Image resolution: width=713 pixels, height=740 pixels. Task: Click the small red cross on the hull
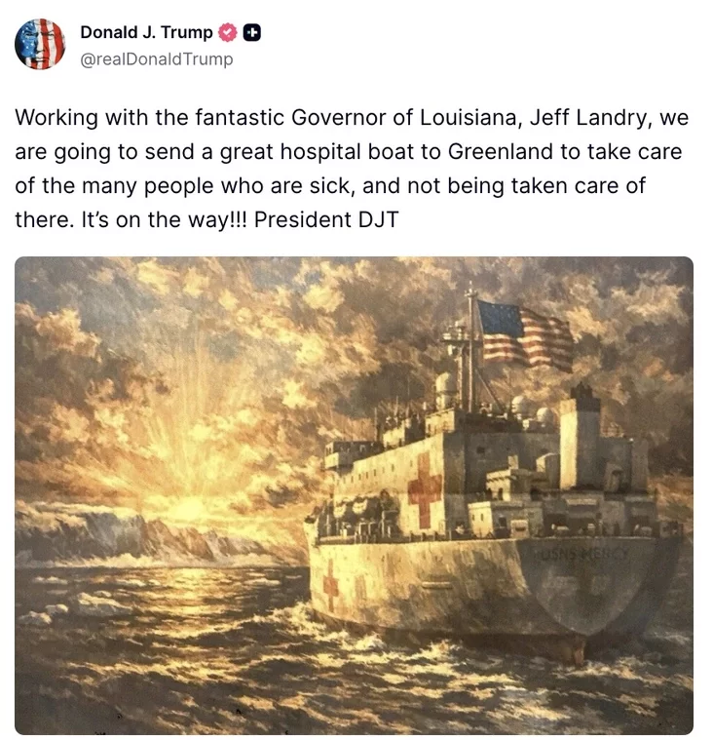(330, 585)
